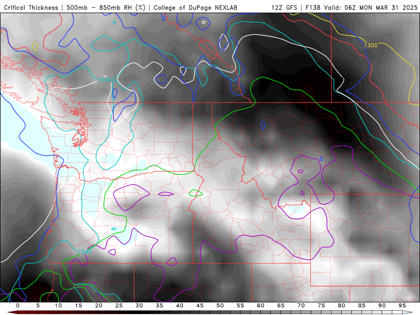Image resolution: width=420 pixels, height=315 pixels.
Task: Click the "500mb - 850mb RH (%)" label
Action: (106, 8)
